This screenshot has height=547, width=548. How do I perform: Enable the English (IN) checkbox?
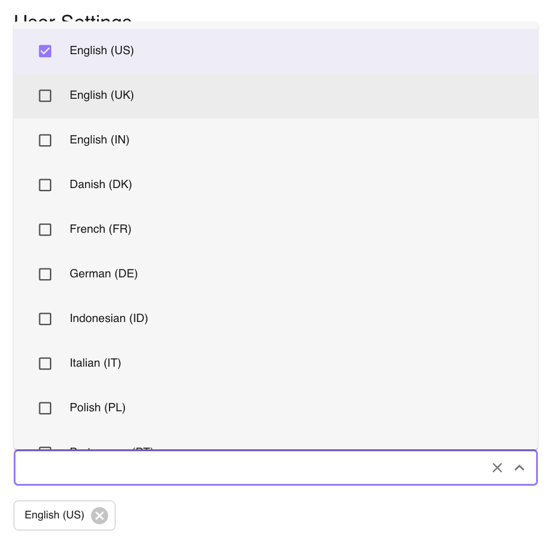click(x=45, y=140)
